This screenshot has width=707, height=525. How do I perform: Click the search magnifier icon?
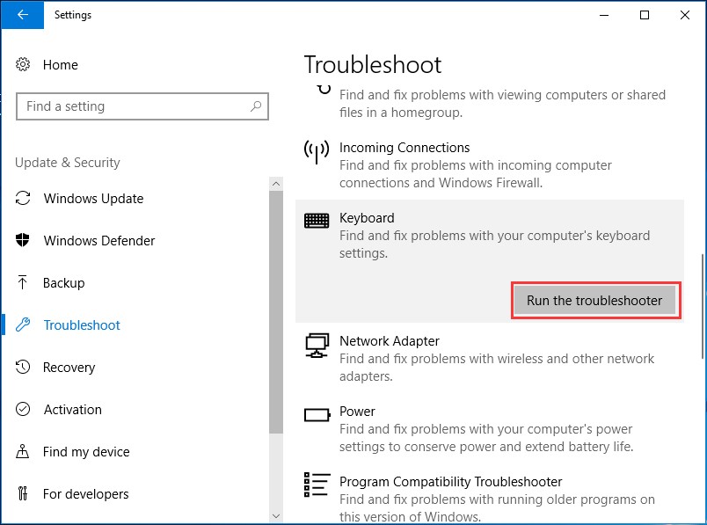tap(255, 106)
